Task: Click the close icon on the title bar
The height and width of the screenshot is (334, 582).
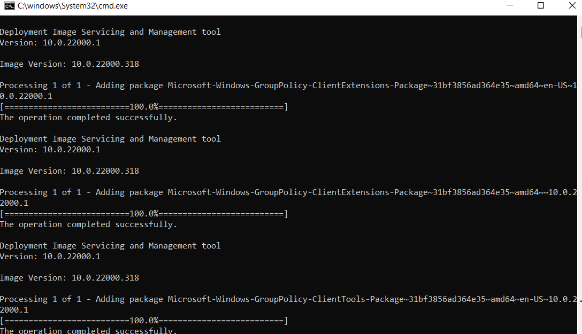Action: [x=572, y=5]
